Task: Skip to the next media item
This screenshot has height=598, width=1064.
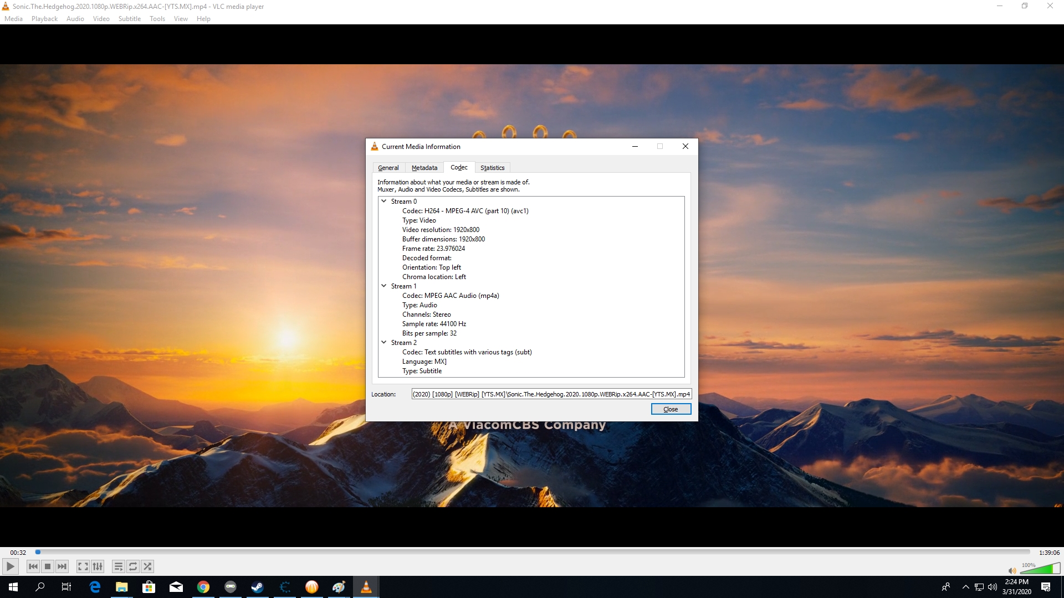Action: [x=62, y=566]
